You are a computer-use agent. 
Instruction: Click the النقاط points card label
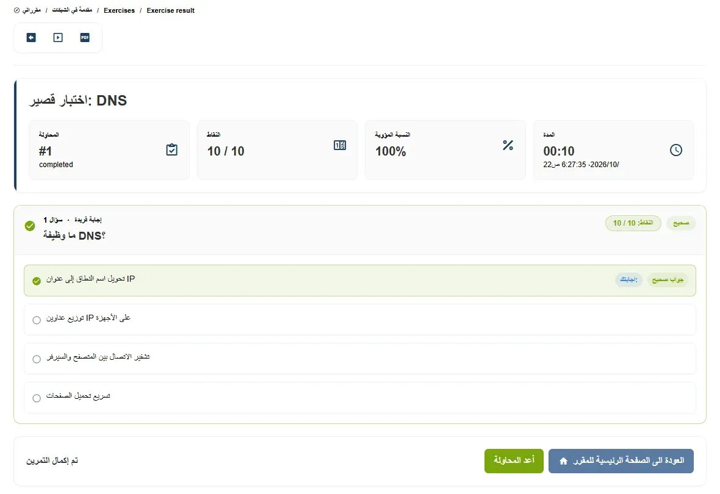click(214, 135)
